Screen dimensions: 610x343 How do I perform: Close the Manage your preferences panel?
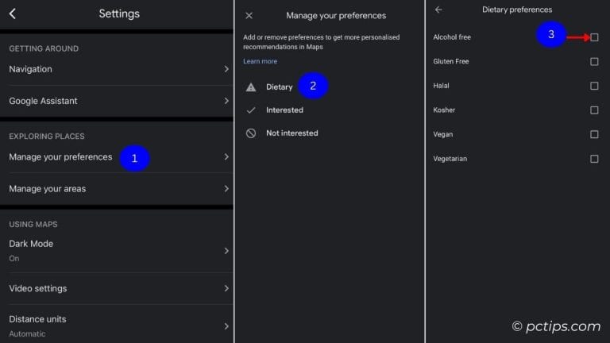tap(249, 15)
